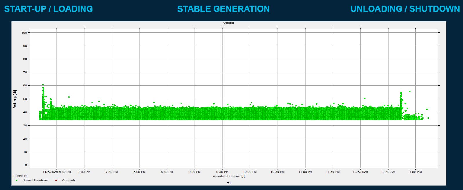This screenshot has height=190, width=463.
Task: Click the 1:00 AM time label
Action: coord(415,172)
